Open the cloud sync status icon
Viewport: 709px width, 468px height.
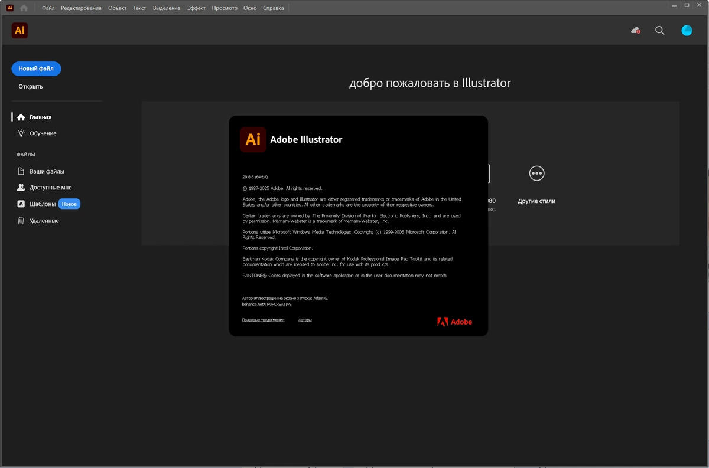click(636, 31)
